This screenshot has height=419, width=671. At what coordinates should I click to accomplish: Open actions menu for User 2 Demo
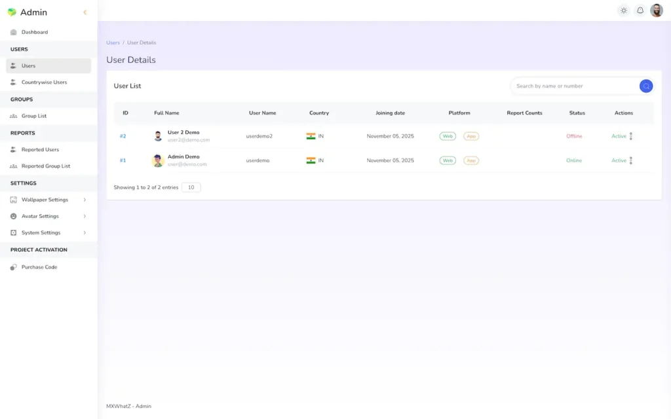(x=631, y=136)
